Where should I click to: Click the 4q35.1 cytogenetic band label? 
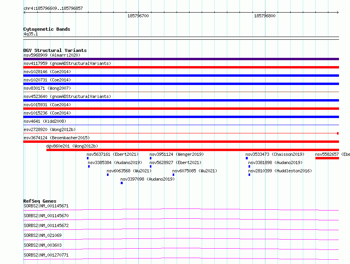tap(31, 34)
